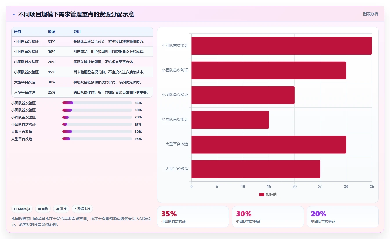Toggle the 指标值 legend color swatch
390x239 pixels.
(262, 194)
